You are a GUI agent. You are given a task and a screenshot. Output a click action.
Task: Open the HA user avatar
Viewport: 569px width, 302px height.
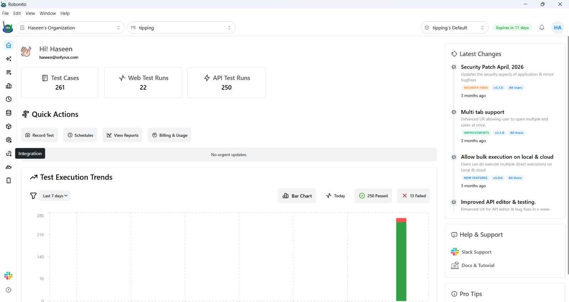tap(558, 27)
